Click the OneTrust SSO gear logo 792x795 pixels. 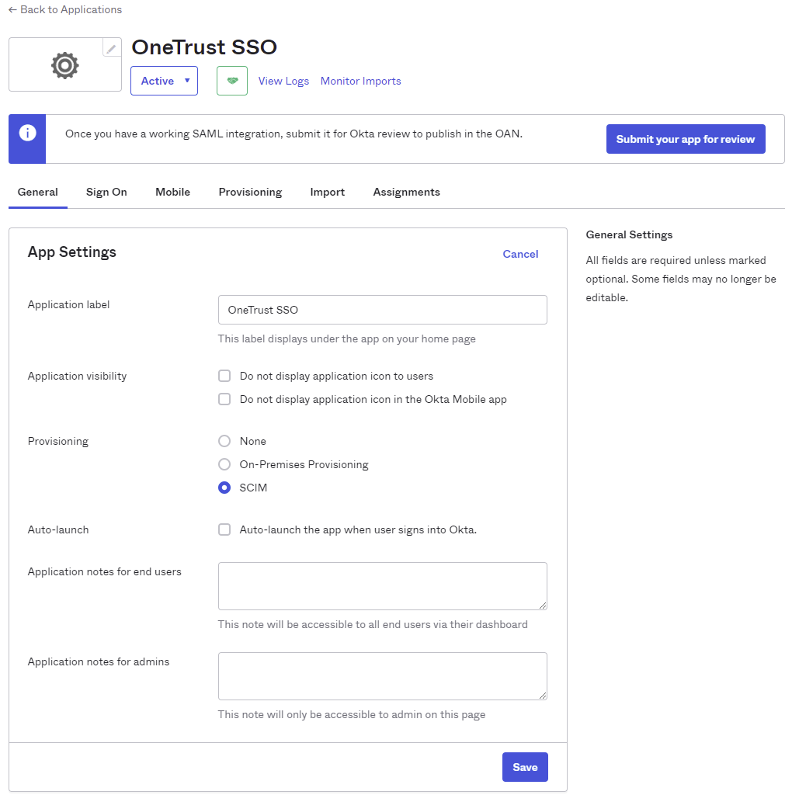tap(64, 64)
